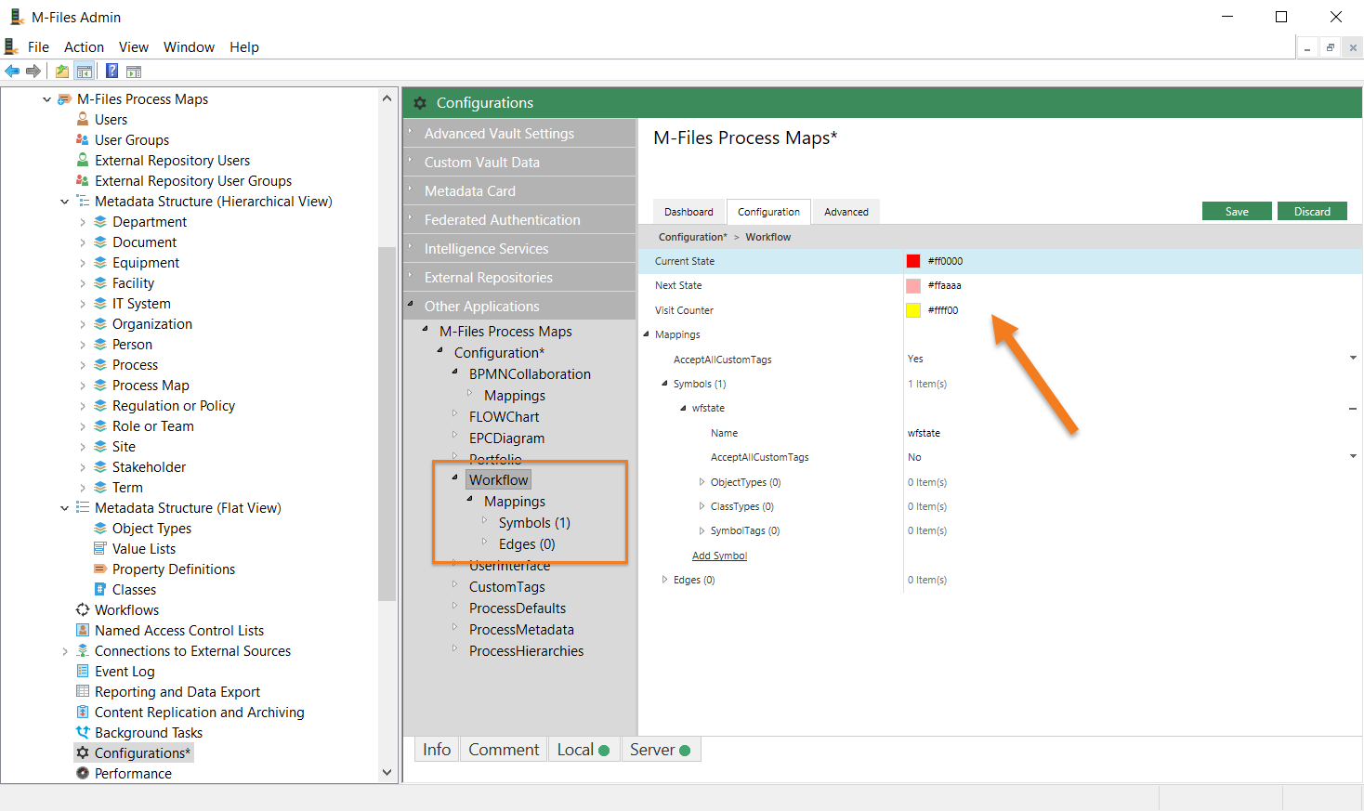Collapse the Metadata Structure (Flat View) node
Image resolution: width=1364 pixels, height=811 pixels.
[x=64, y=508]
